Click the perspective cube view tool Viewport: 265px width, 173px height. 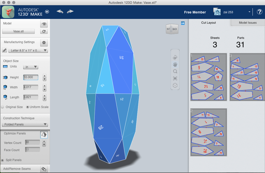click(x=175, y=85)
